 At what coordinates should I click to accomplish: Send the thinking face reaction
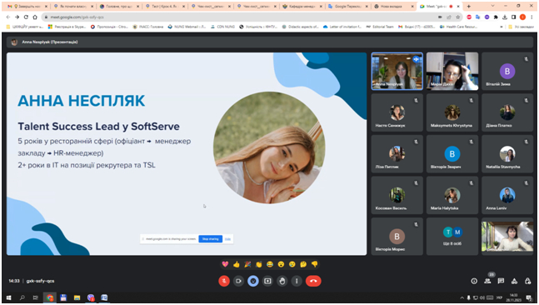(303, 264)
